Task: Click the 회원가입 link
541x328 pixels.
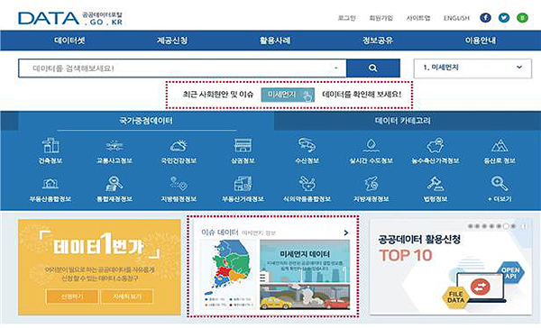Action: pyautogui.click(x=381, y=18)
